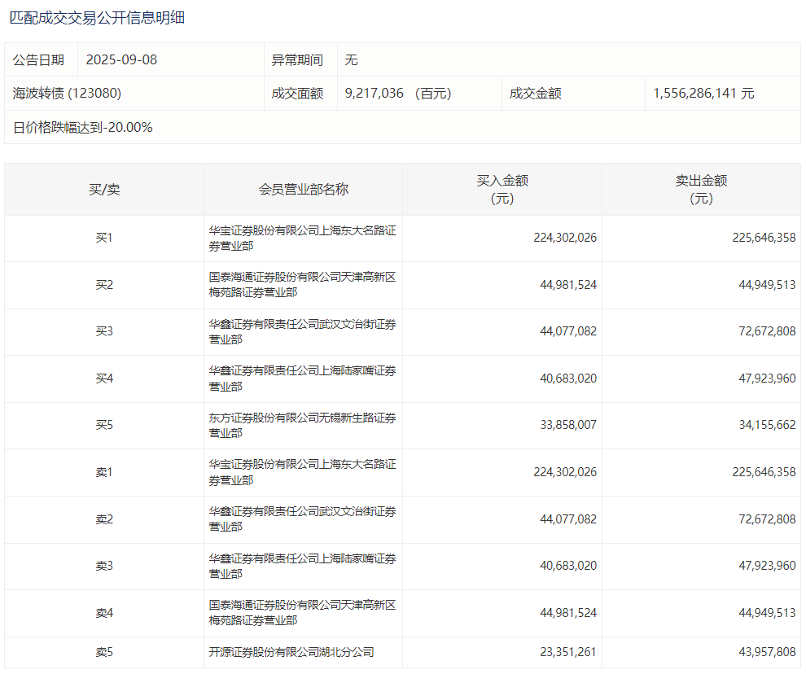Select the announcement date 2025-09-08
Viewport: 806px width, 674px height.
[x=120, y=60]
